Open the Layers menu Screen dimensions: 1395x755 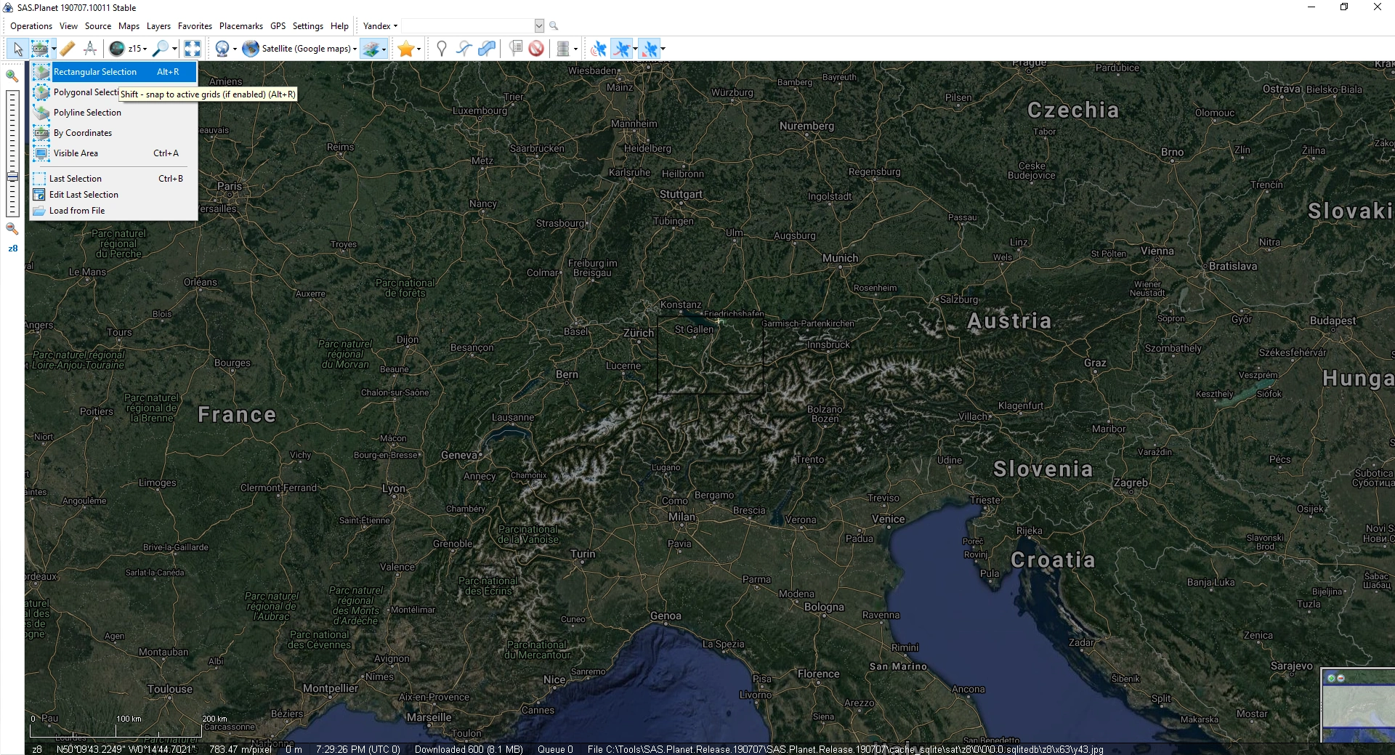click(x=158, y=26)
